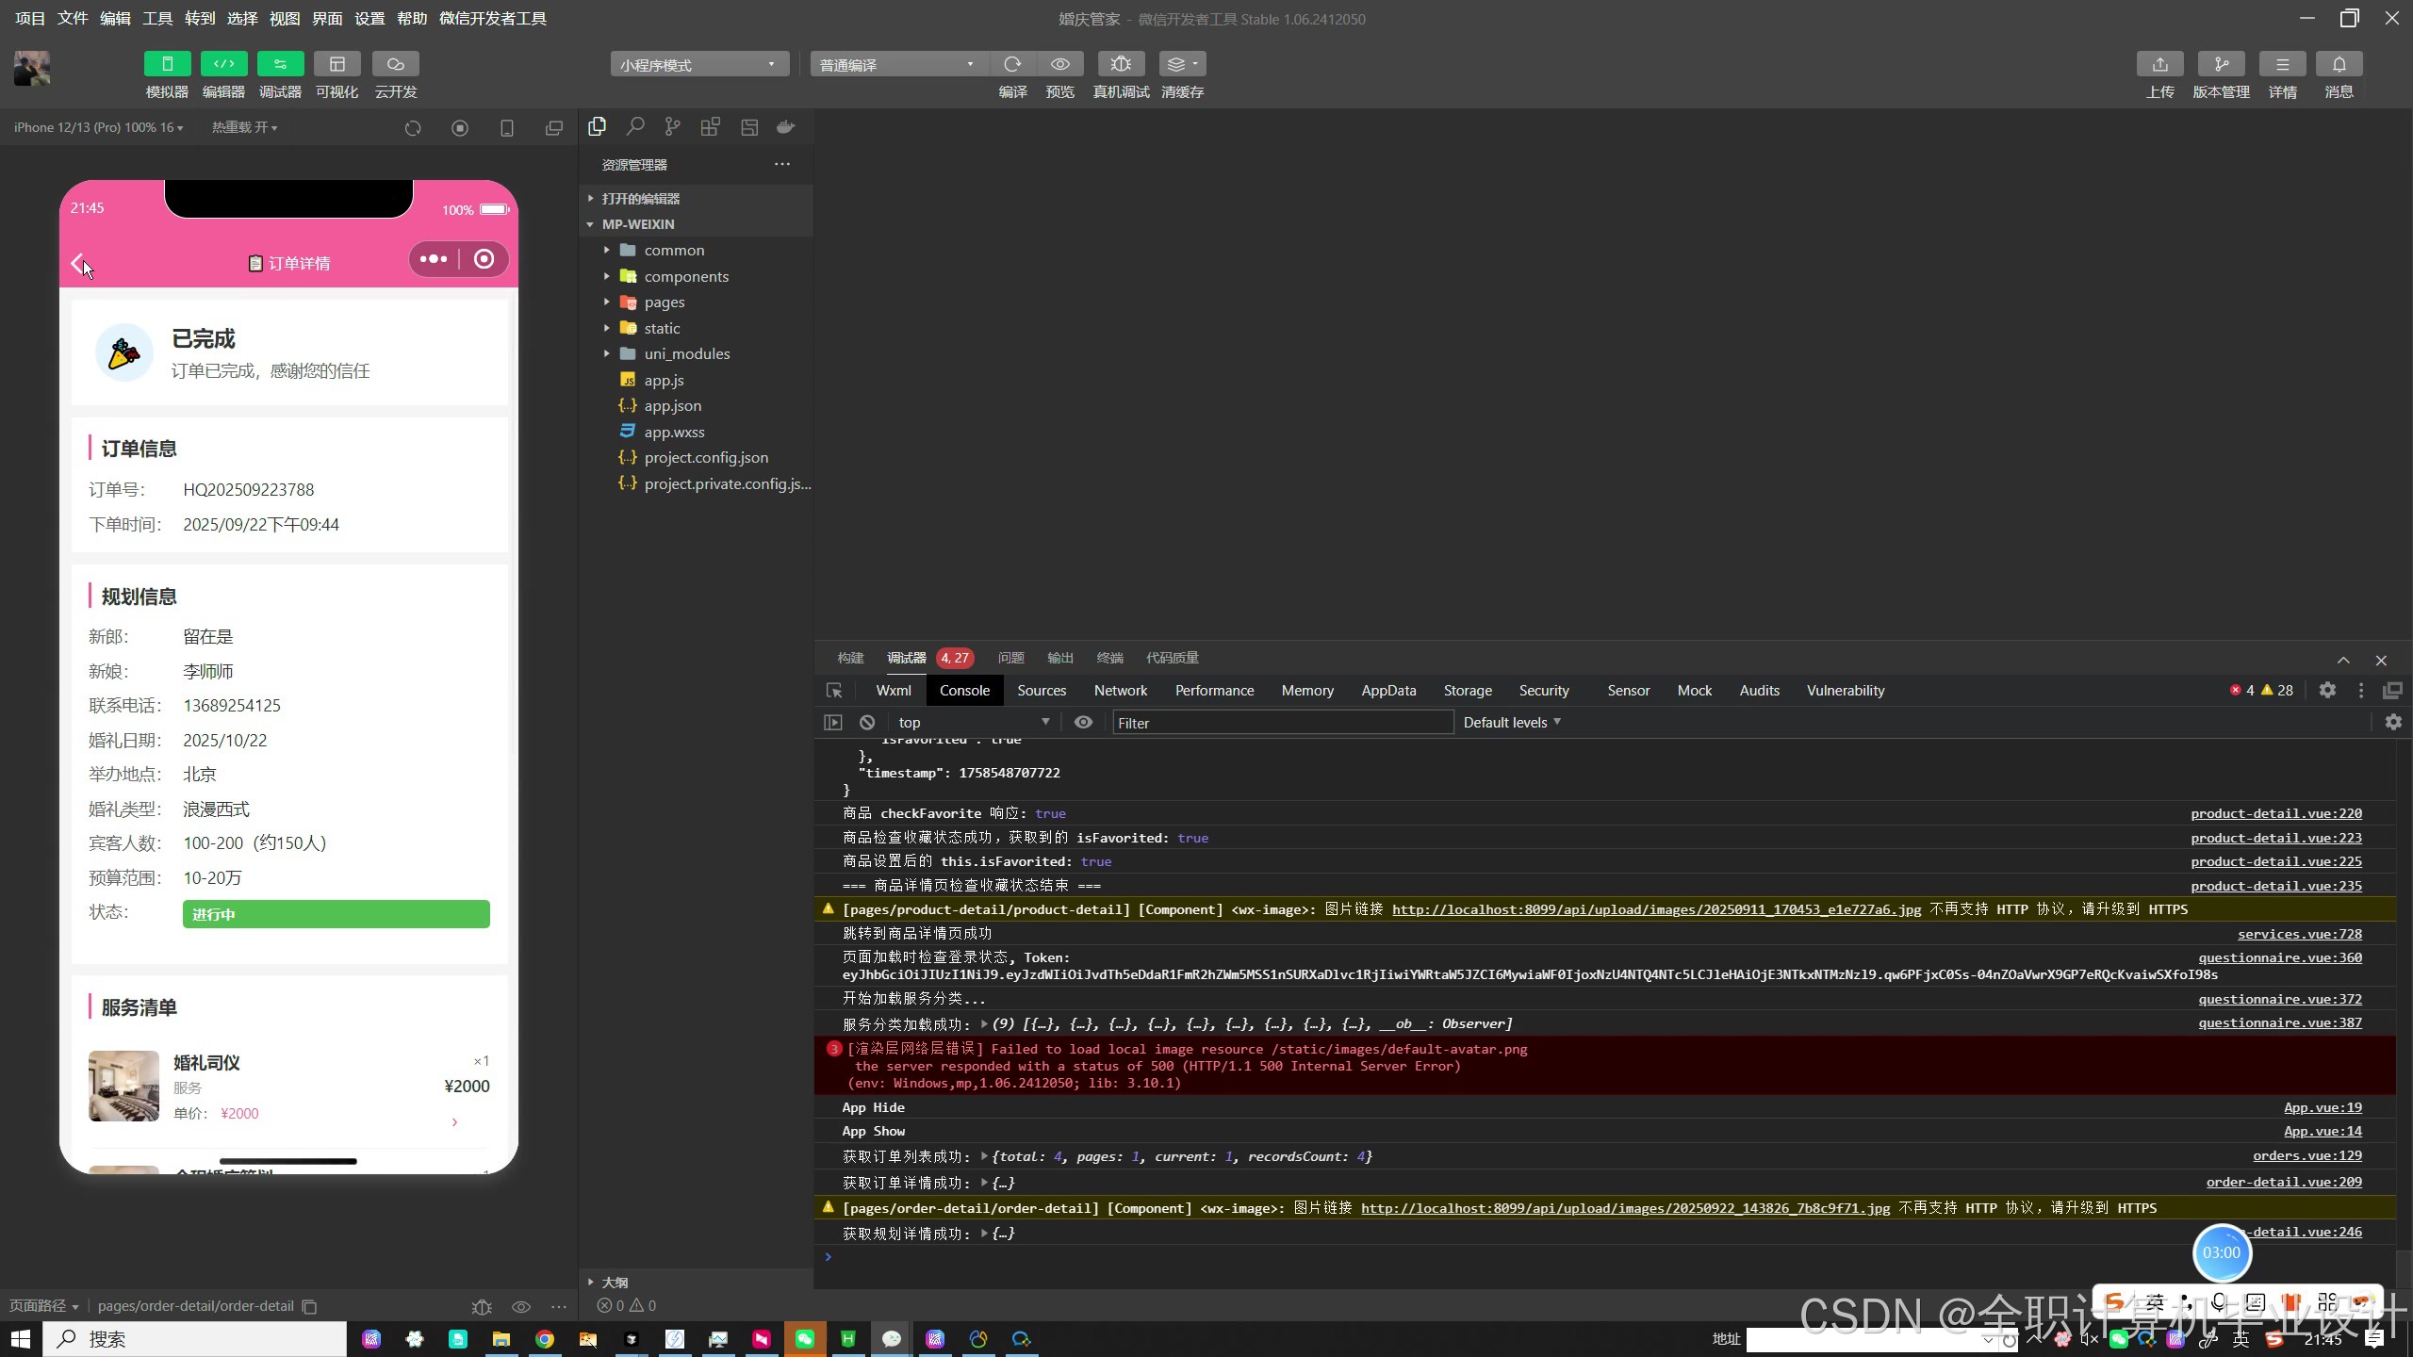Click the console Filter input field
Image resolution: width=2413 pixels, height=1357 pixels.
[x=1282, y=723]
